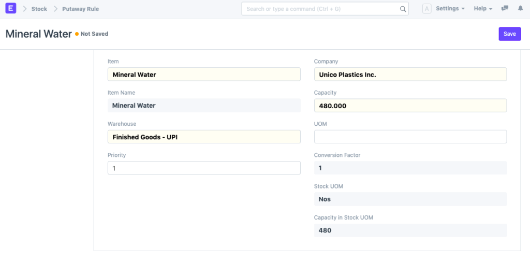
Task: Expand the Settings dropdown menu
Action: 450,9
